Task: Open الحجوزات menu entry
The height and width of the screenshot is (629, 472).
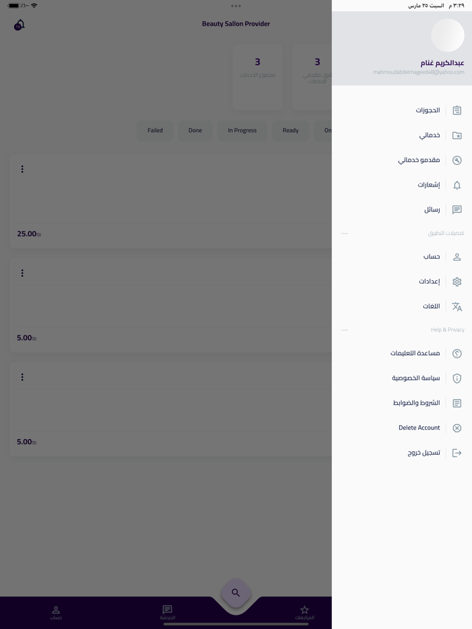Action: pyautogui.click(x=402, y=110)
